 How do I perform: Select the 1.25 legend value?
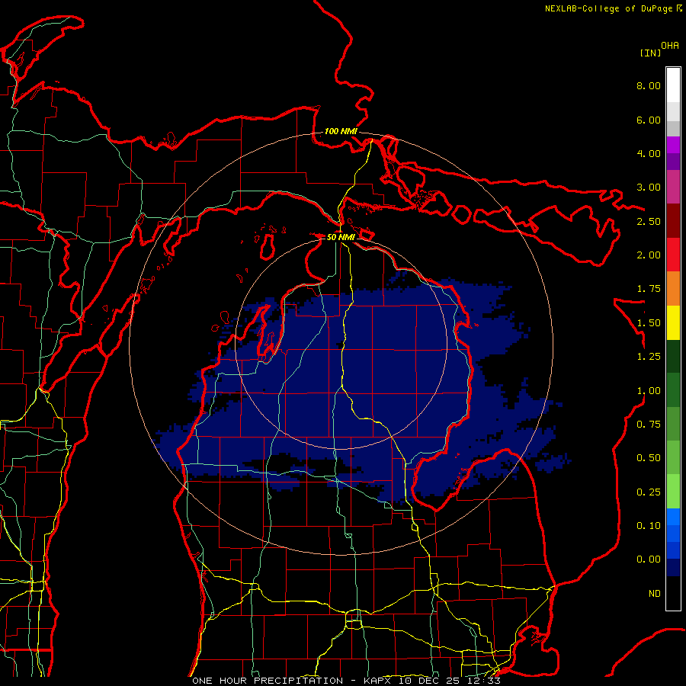coord(649,357)
